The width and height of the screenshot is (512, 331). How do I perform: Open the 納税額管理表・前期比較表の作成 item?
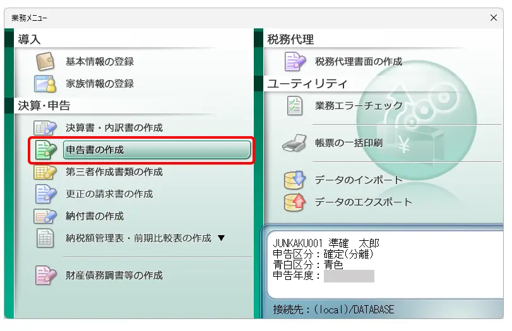(138, 238)
